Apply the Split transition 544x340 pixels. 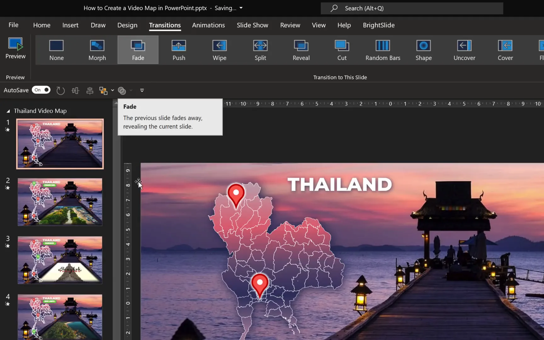tap(260, 50)
